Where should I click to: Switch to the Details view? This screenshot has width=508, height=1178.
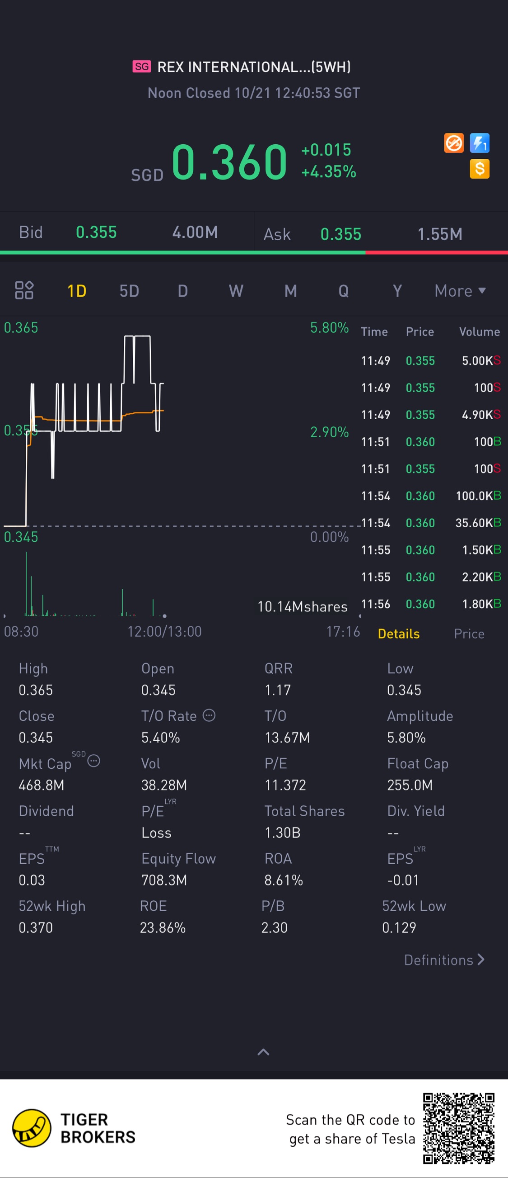coord(398,634)
